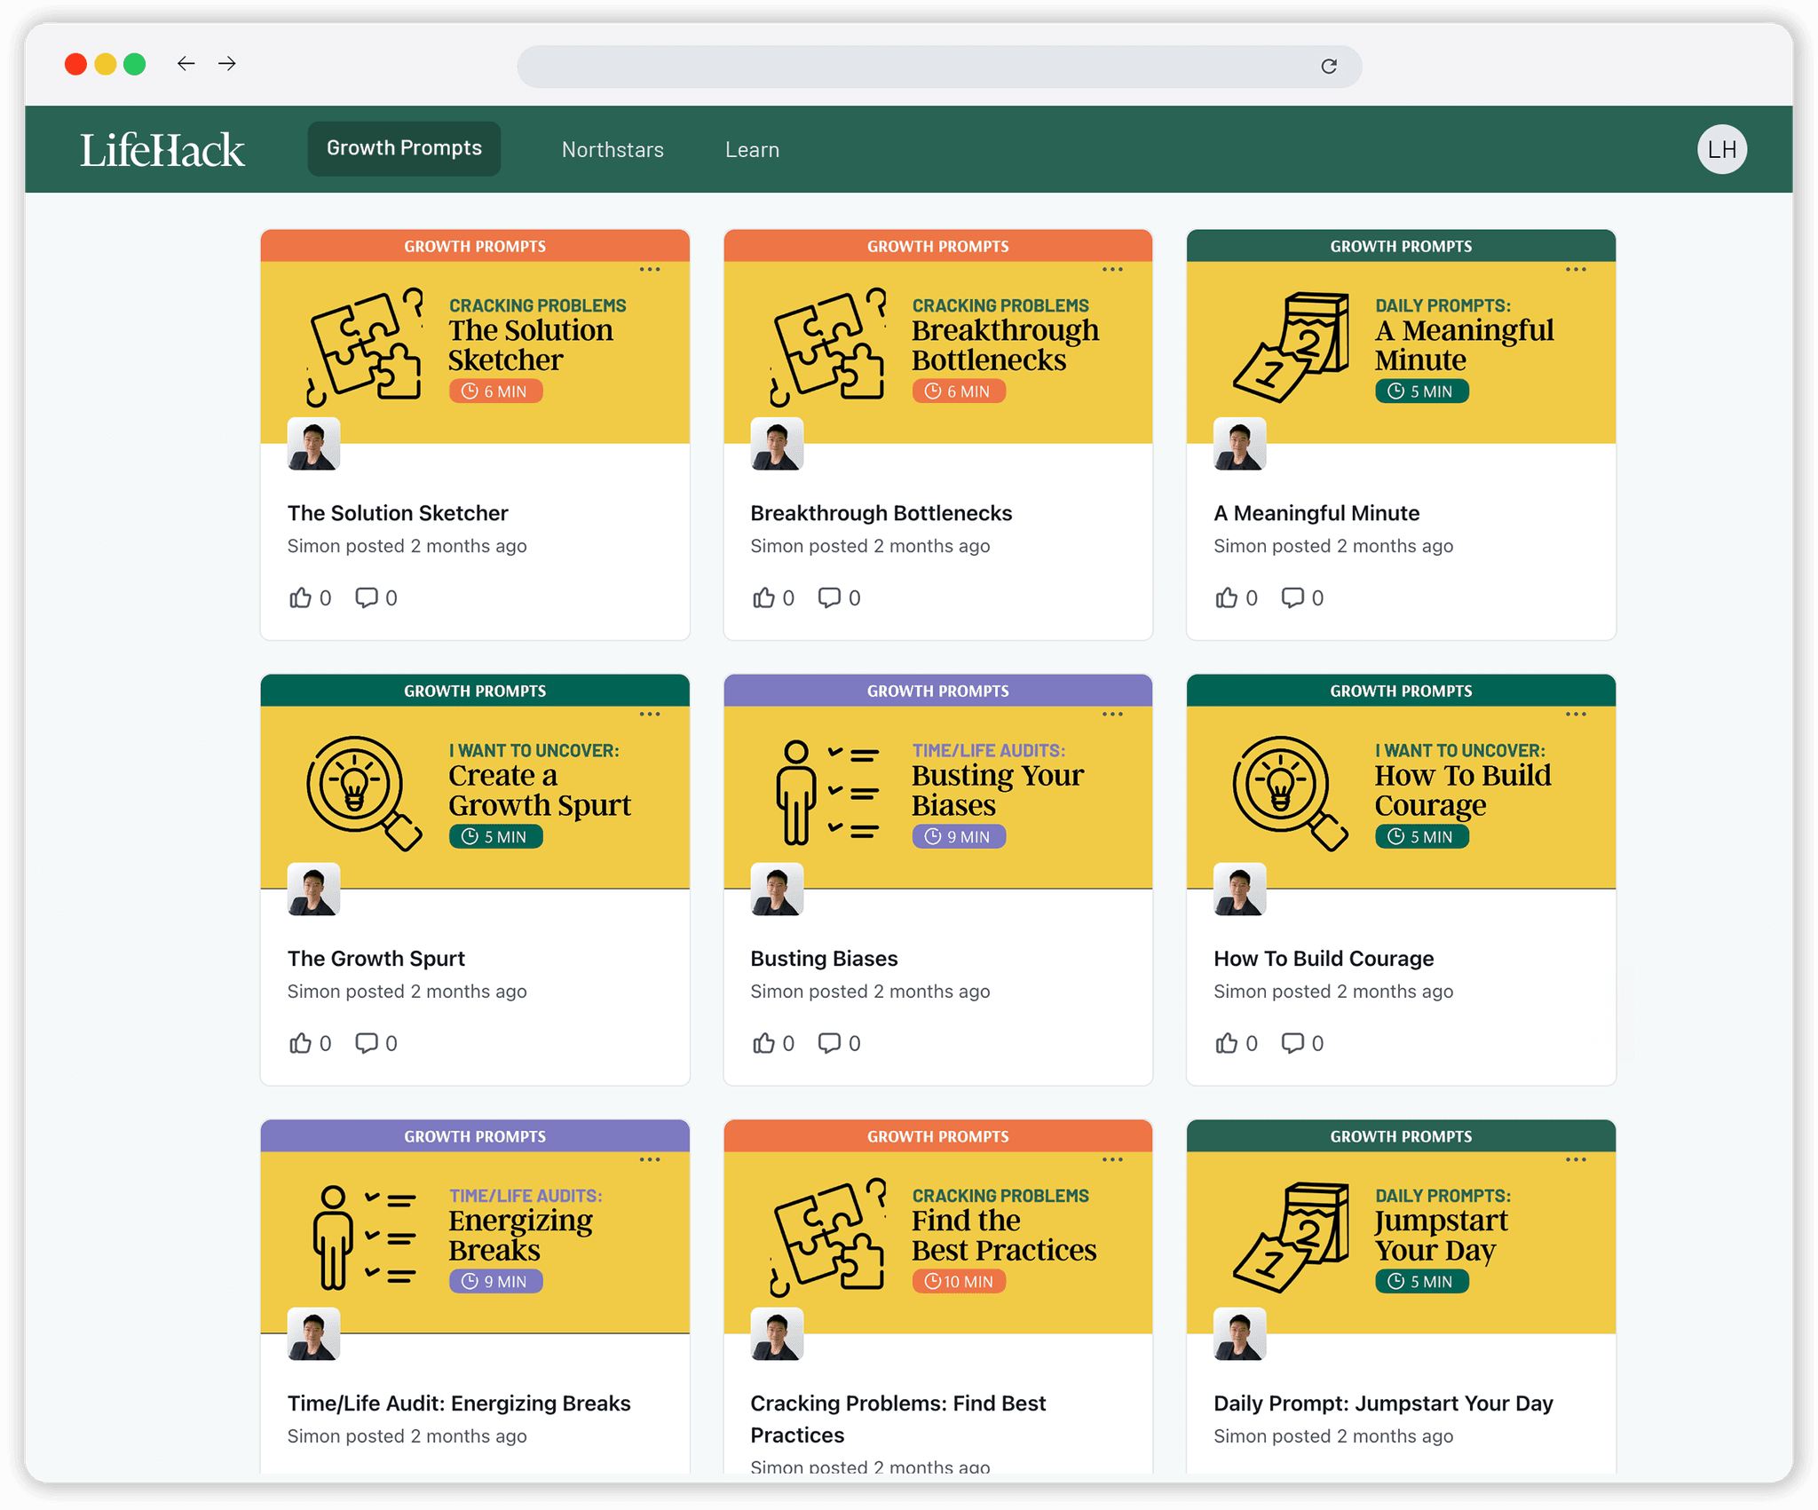The width and height of the screenshot is (1818, 1510).
Task: Go back using browser back arrow
Action: [x=186, y=64]
